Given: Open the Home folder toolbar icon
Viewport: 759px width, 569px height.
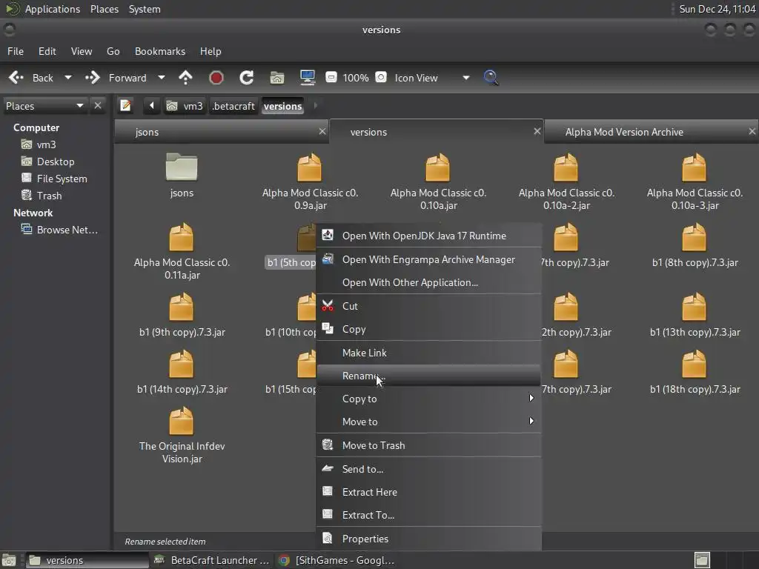Looking at the screenshot, I should [x=276, y=78].
